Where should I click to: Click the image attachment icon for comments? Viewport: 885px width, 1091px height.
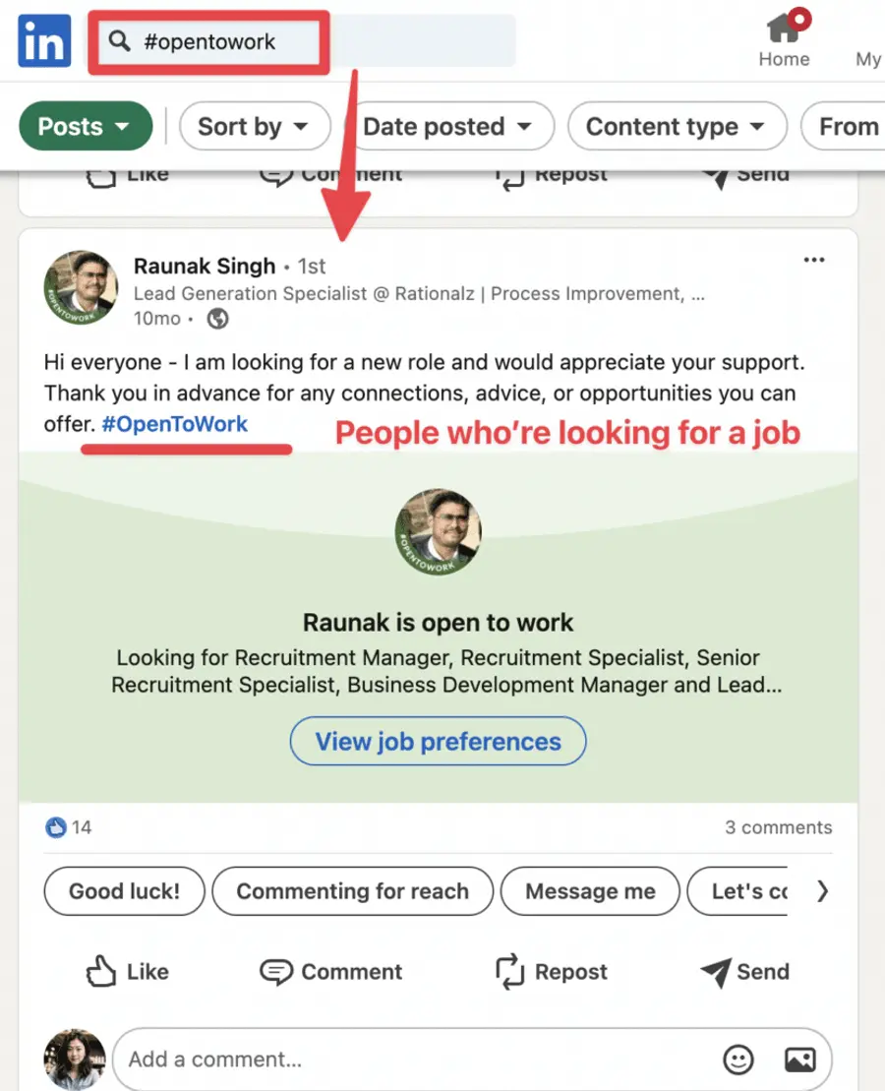798,1060
